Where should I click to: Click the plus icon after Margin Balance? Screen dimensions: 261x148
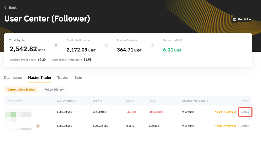coord(152,45)
